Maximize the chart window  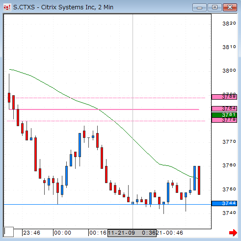coord(214,7)
